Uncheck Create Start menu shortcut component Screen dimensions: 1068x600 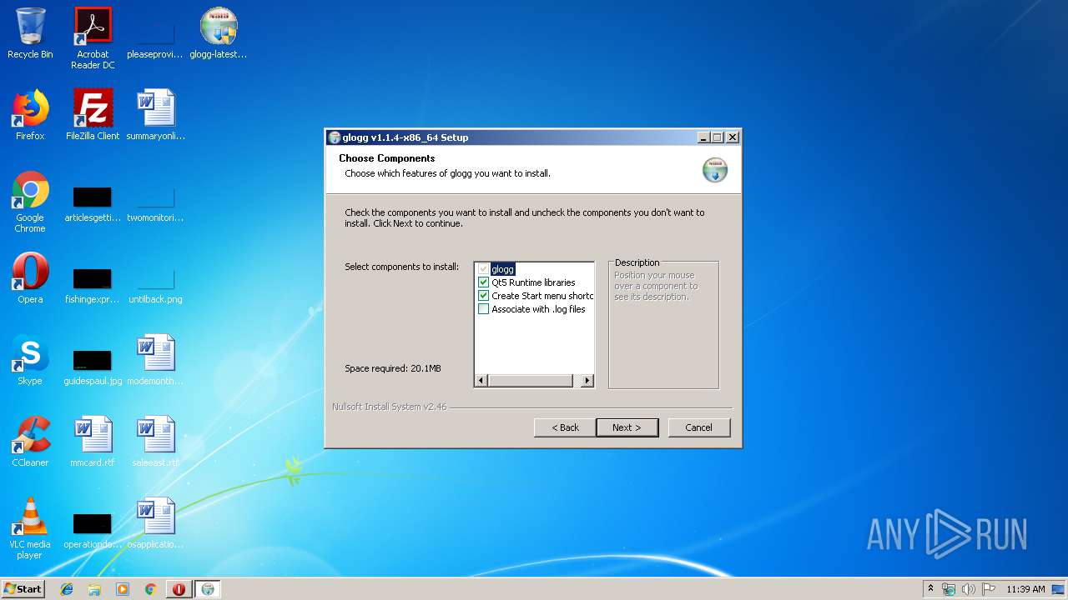[x=483, y=296]
